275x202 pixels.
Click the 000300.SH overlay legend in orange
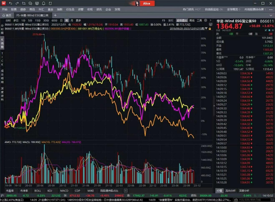point(63,28)
